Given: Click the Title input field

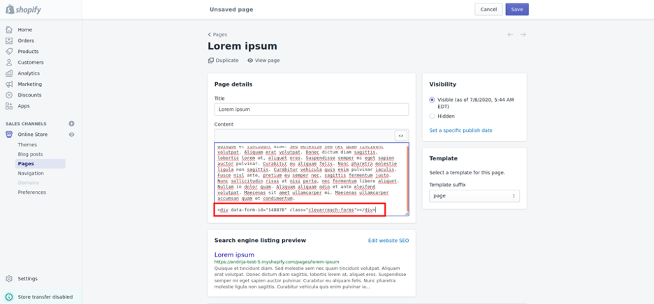Looking at the screenshot, I should pos(311,109).
